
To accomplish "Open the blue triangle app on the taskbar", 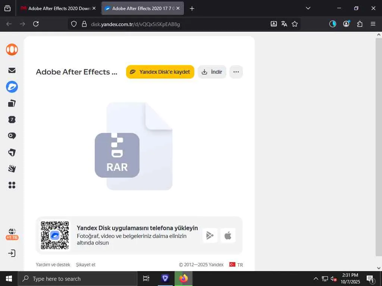I will 165,279.
